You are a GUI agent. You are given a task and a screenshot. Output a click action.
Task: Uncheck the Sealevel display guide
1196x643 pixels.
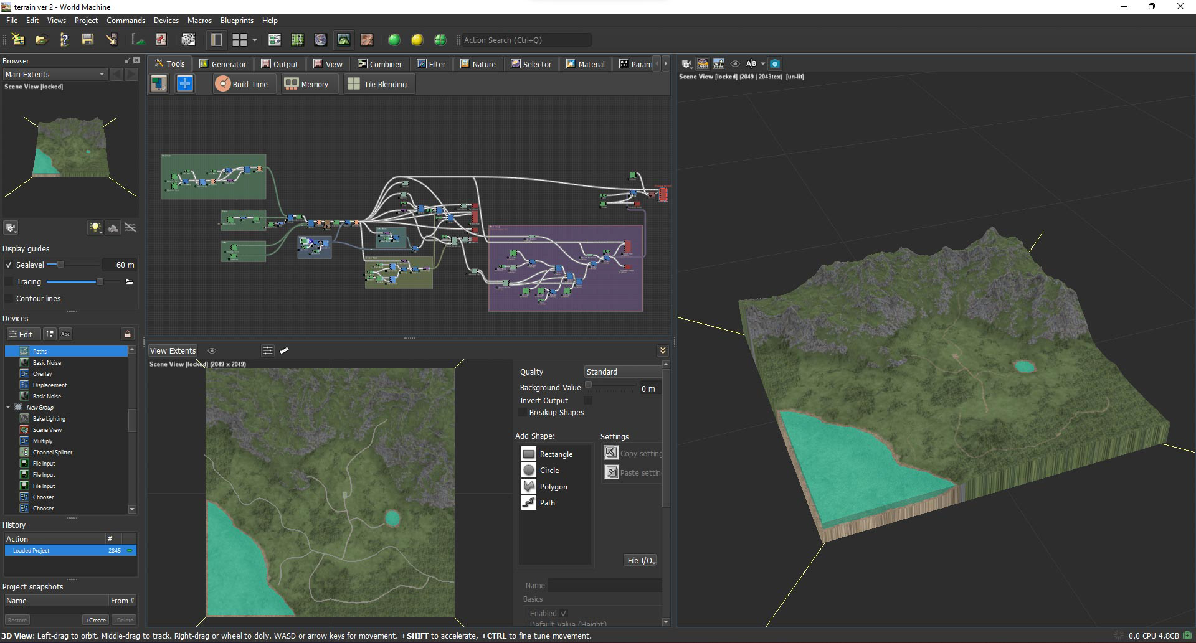[8, 265]
